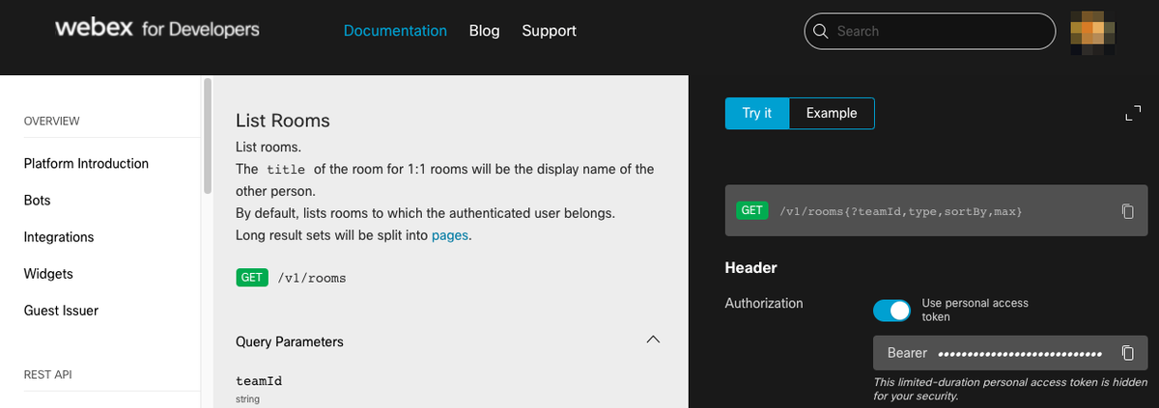Click the Bearer token field

[x=1009, y=353]
